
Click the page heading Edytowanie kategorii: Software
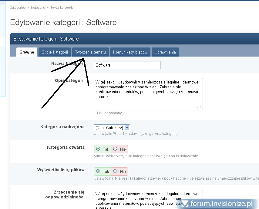click(x=63, y=23)
